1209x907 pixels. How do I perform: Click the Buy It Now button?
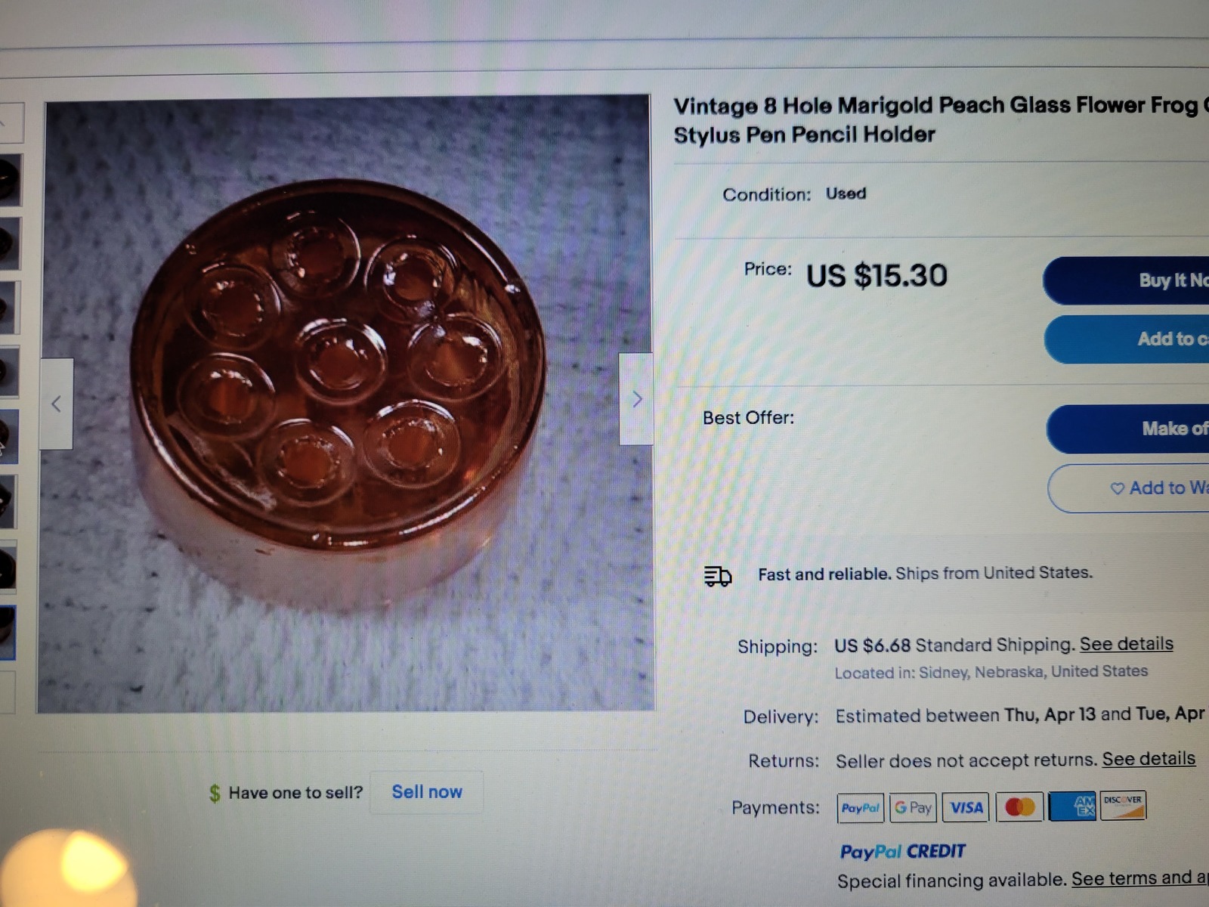pyautogui.click(x=1126, y=280)
